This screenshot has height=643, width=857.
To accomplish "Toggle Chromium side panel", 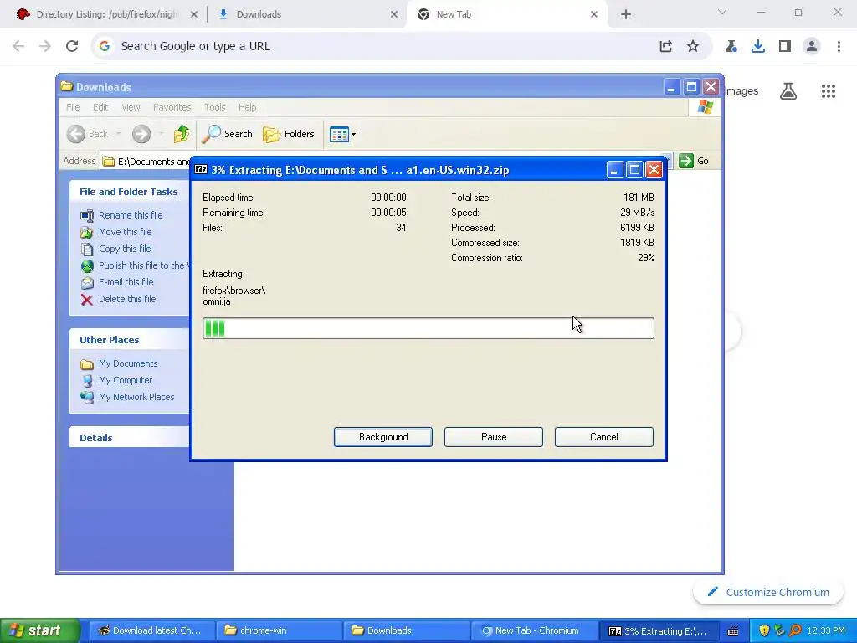I will coord(785,46).
